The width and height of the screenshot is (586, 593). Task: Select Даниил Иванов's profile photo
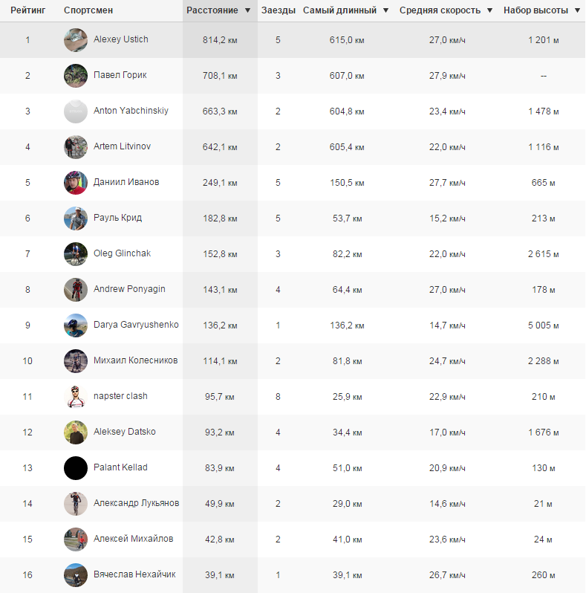[x=76, y=183]
